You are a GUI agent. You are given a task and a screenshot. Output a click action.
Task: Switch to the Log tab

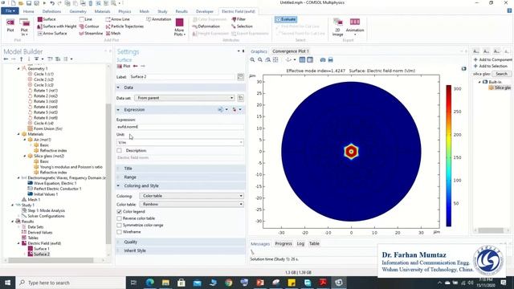[300, 244]
